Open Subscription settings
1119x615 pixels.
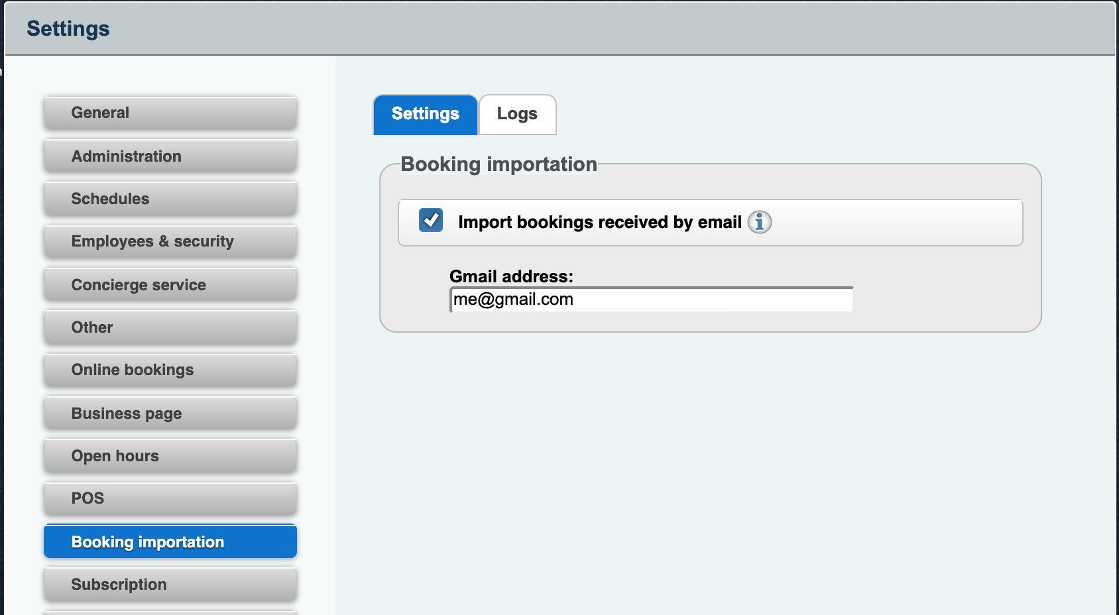170,585
